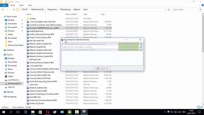Image resolution: width=204 pixels, height=115 pixels.
Task: Go up one folder level arrow
Action: tap(14, 10)
